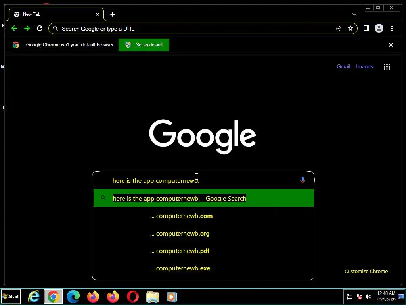Select the New Tab tab

56,14
